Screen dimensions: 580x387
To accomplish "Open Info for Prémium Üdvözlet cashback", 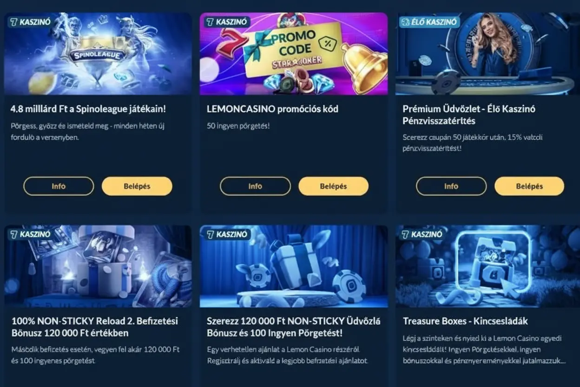I will click(x=451, y=186).
